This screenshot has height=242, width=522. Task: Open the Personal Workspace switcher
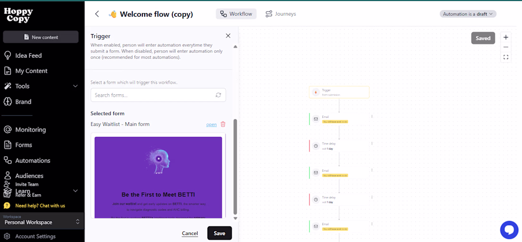point(42,221)
